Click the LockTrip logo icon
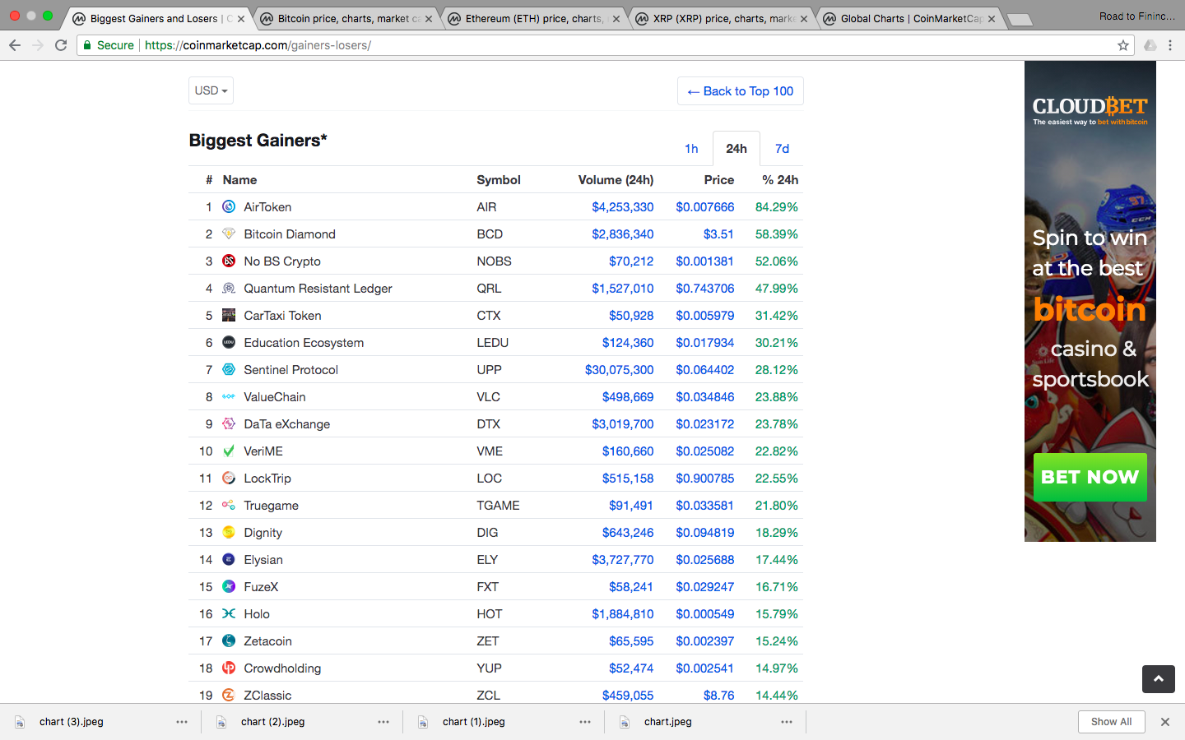The height and width of the screenshot is (740, 1185). coord(229,478)
